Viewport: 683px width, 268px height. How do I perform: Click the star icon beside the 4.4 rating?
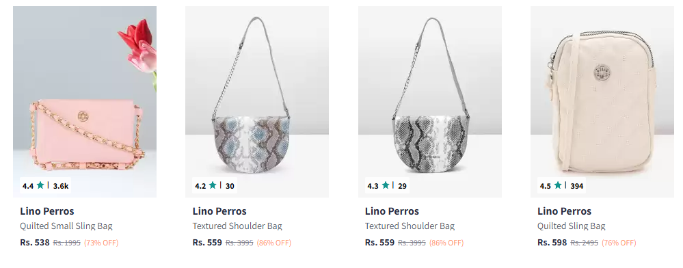point(40,185)
